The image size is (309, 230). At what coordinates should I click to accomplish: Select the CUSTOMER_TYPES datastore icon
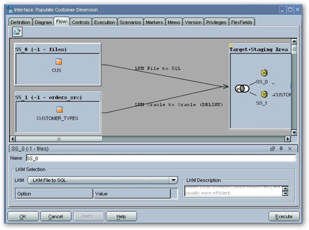coord(59,110)
